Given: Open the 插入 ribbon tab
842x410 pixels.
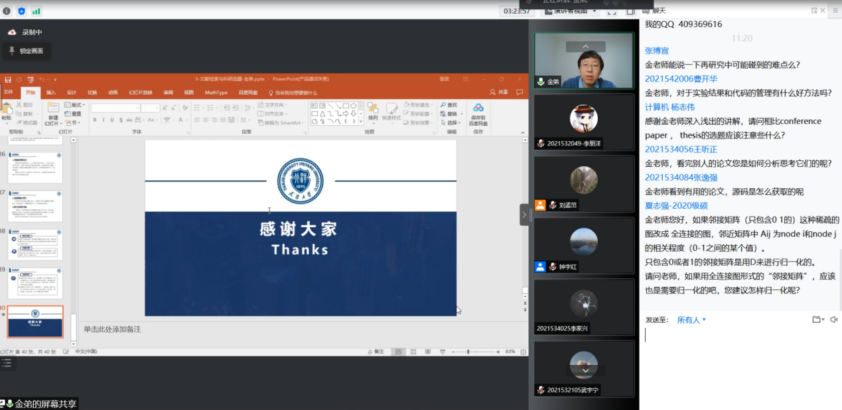Looking at the screenshot, I should pyautogui.click(x=51, y=93).
